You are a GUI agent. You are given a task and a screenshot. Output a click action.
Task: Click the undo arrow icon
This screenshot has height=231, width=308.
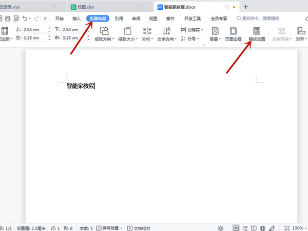25,18
